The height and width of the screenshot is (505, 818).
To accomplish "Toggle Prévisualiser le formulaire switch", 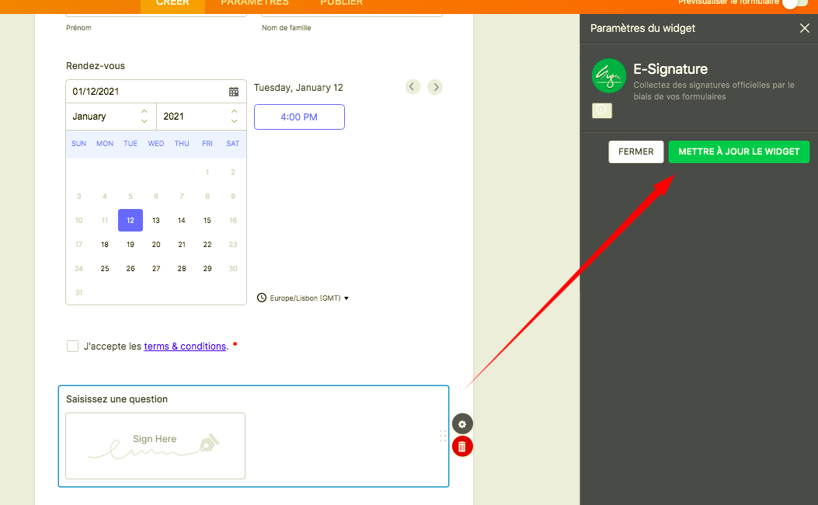I will point(795,2).
